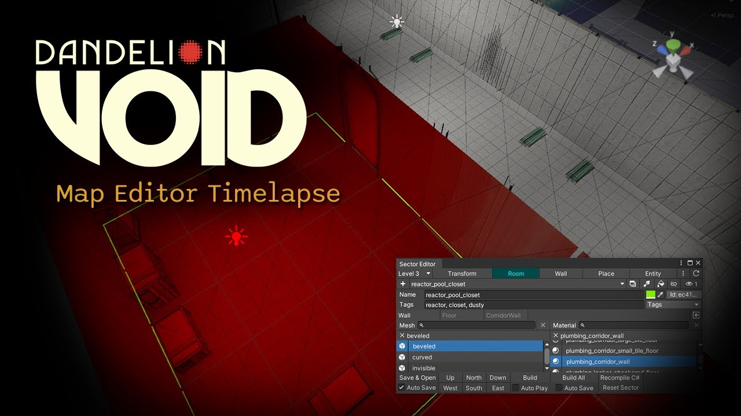Viewport: 741px width, 416px height.
Task: Enable Auto Play checkbox
Action: click(x=516, y=388)
